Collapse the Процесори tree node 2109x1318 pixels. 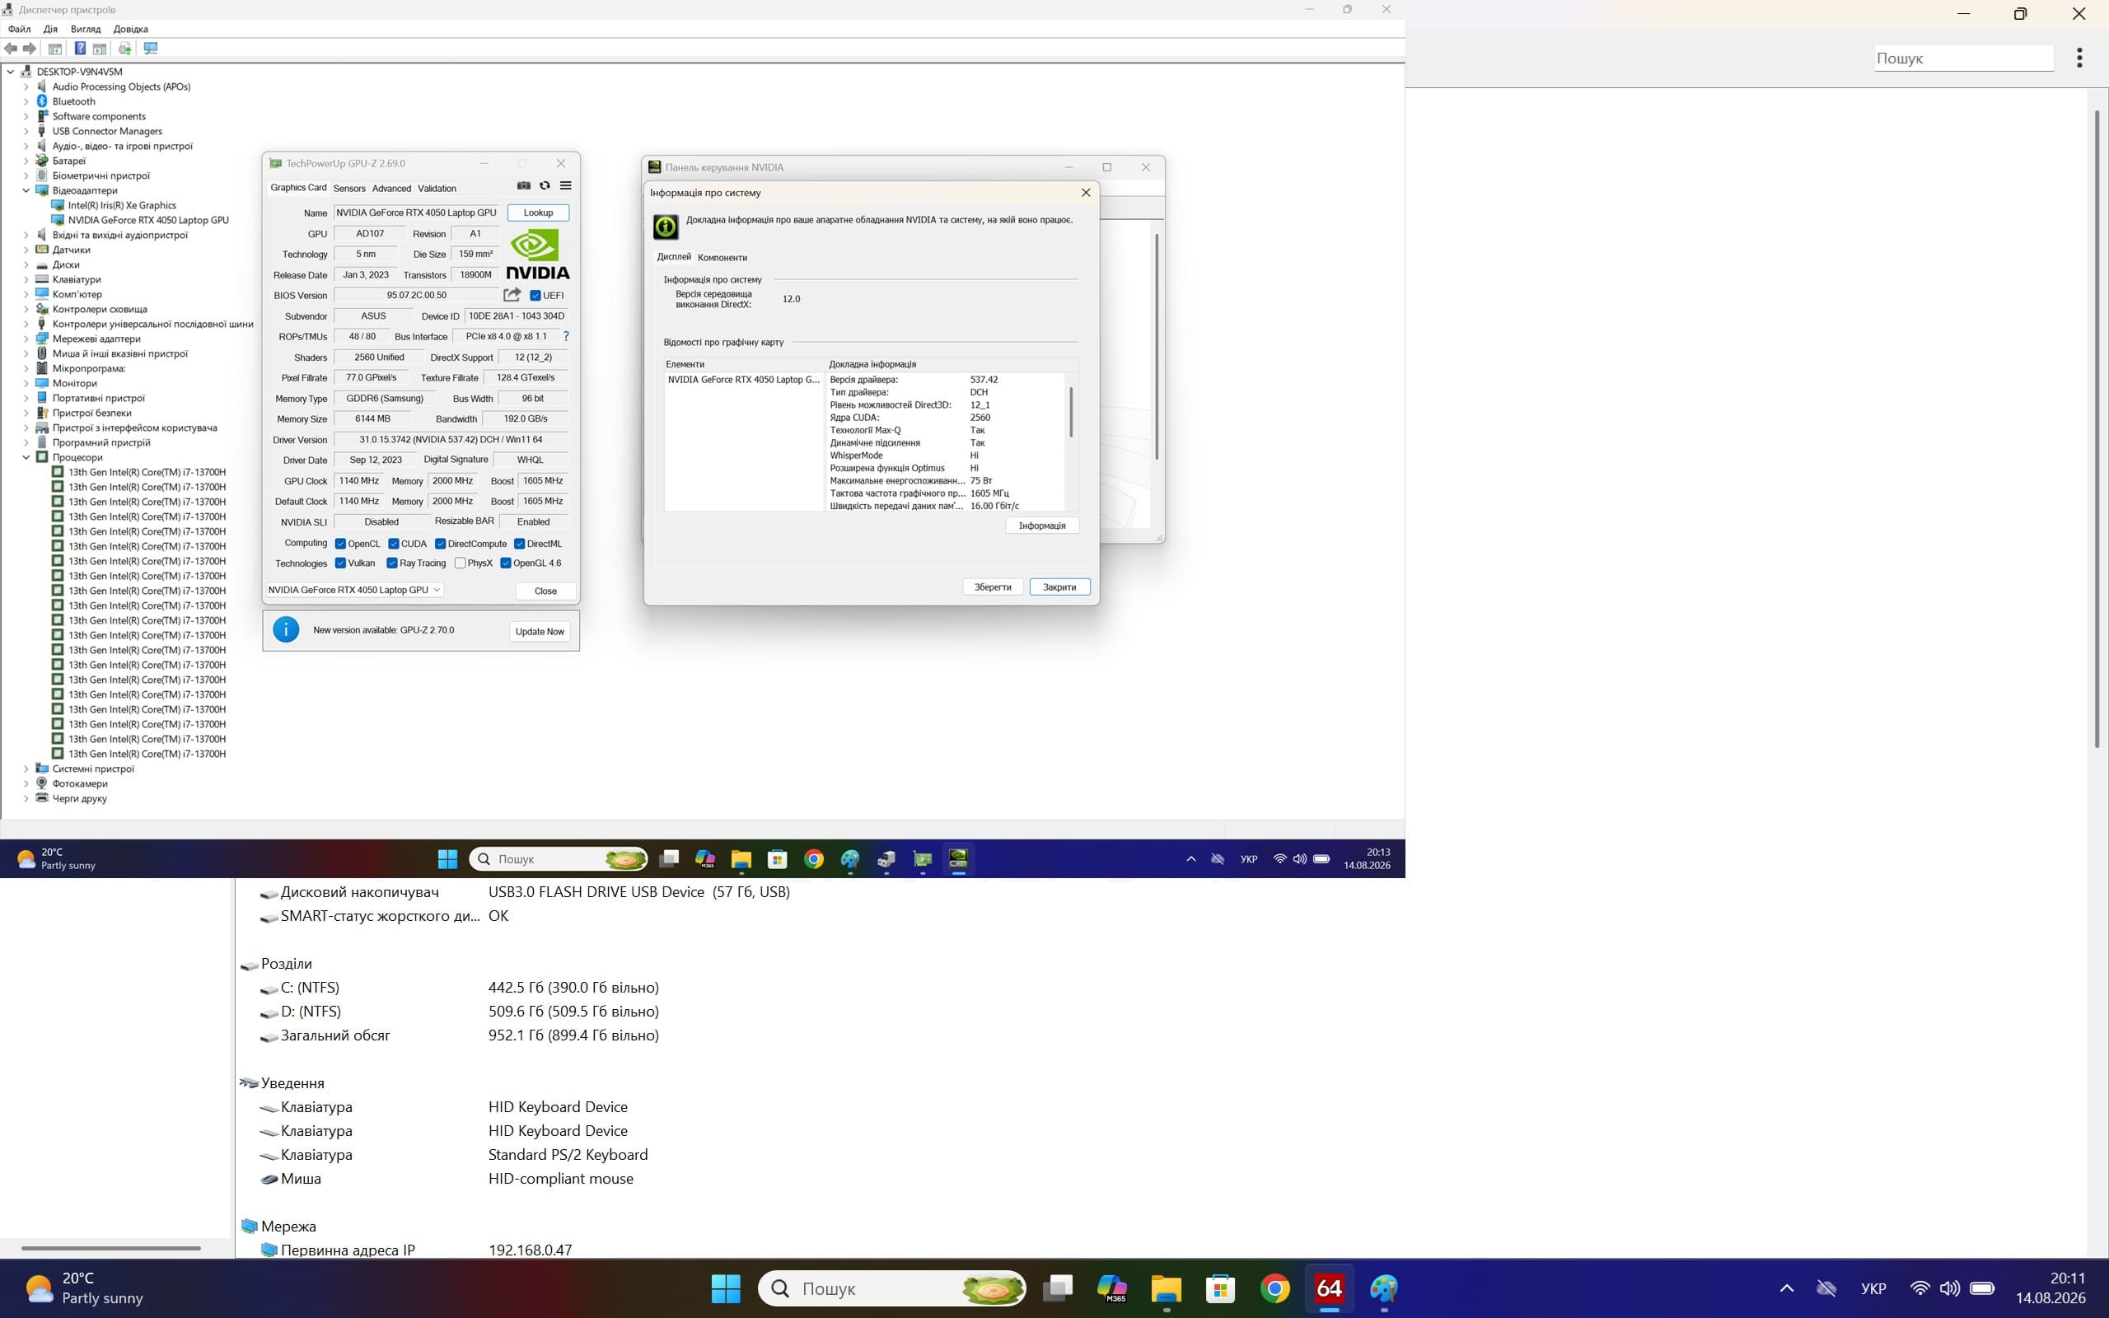pyautogui.click(x=26, y=458)
